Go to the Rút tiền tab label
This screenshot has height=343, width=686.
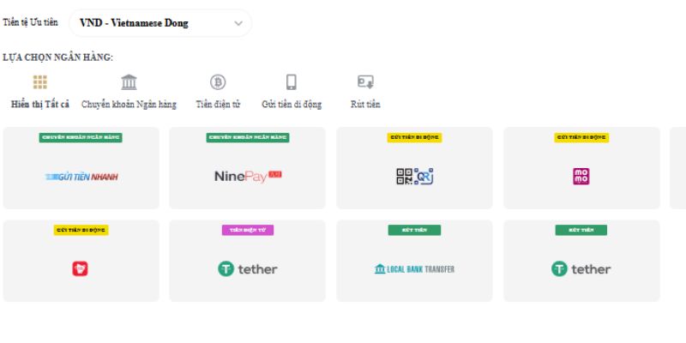365,105
